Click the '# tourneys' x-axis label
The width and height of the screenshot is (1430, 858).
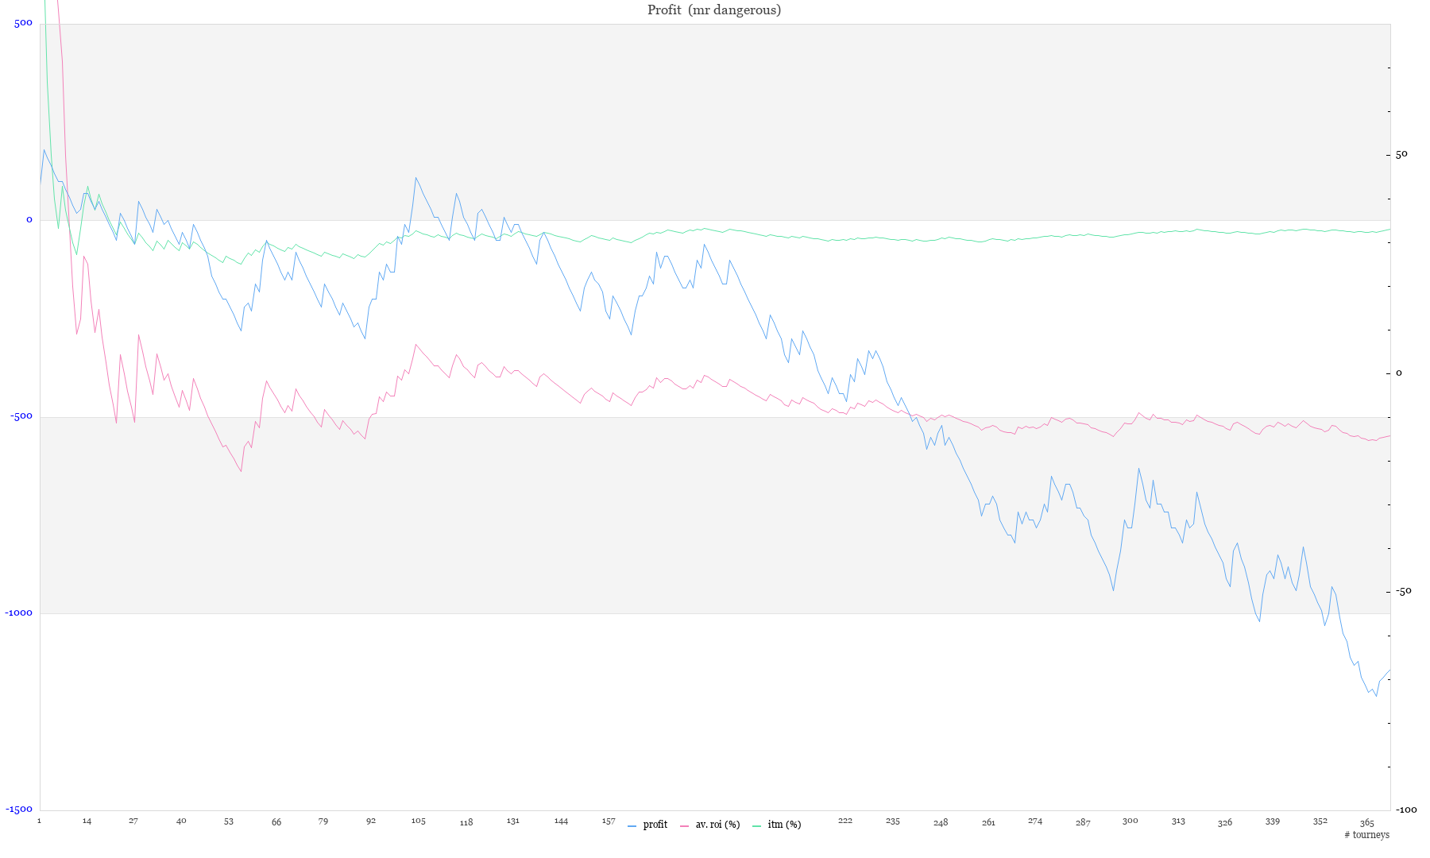[x=1366, y=835]
